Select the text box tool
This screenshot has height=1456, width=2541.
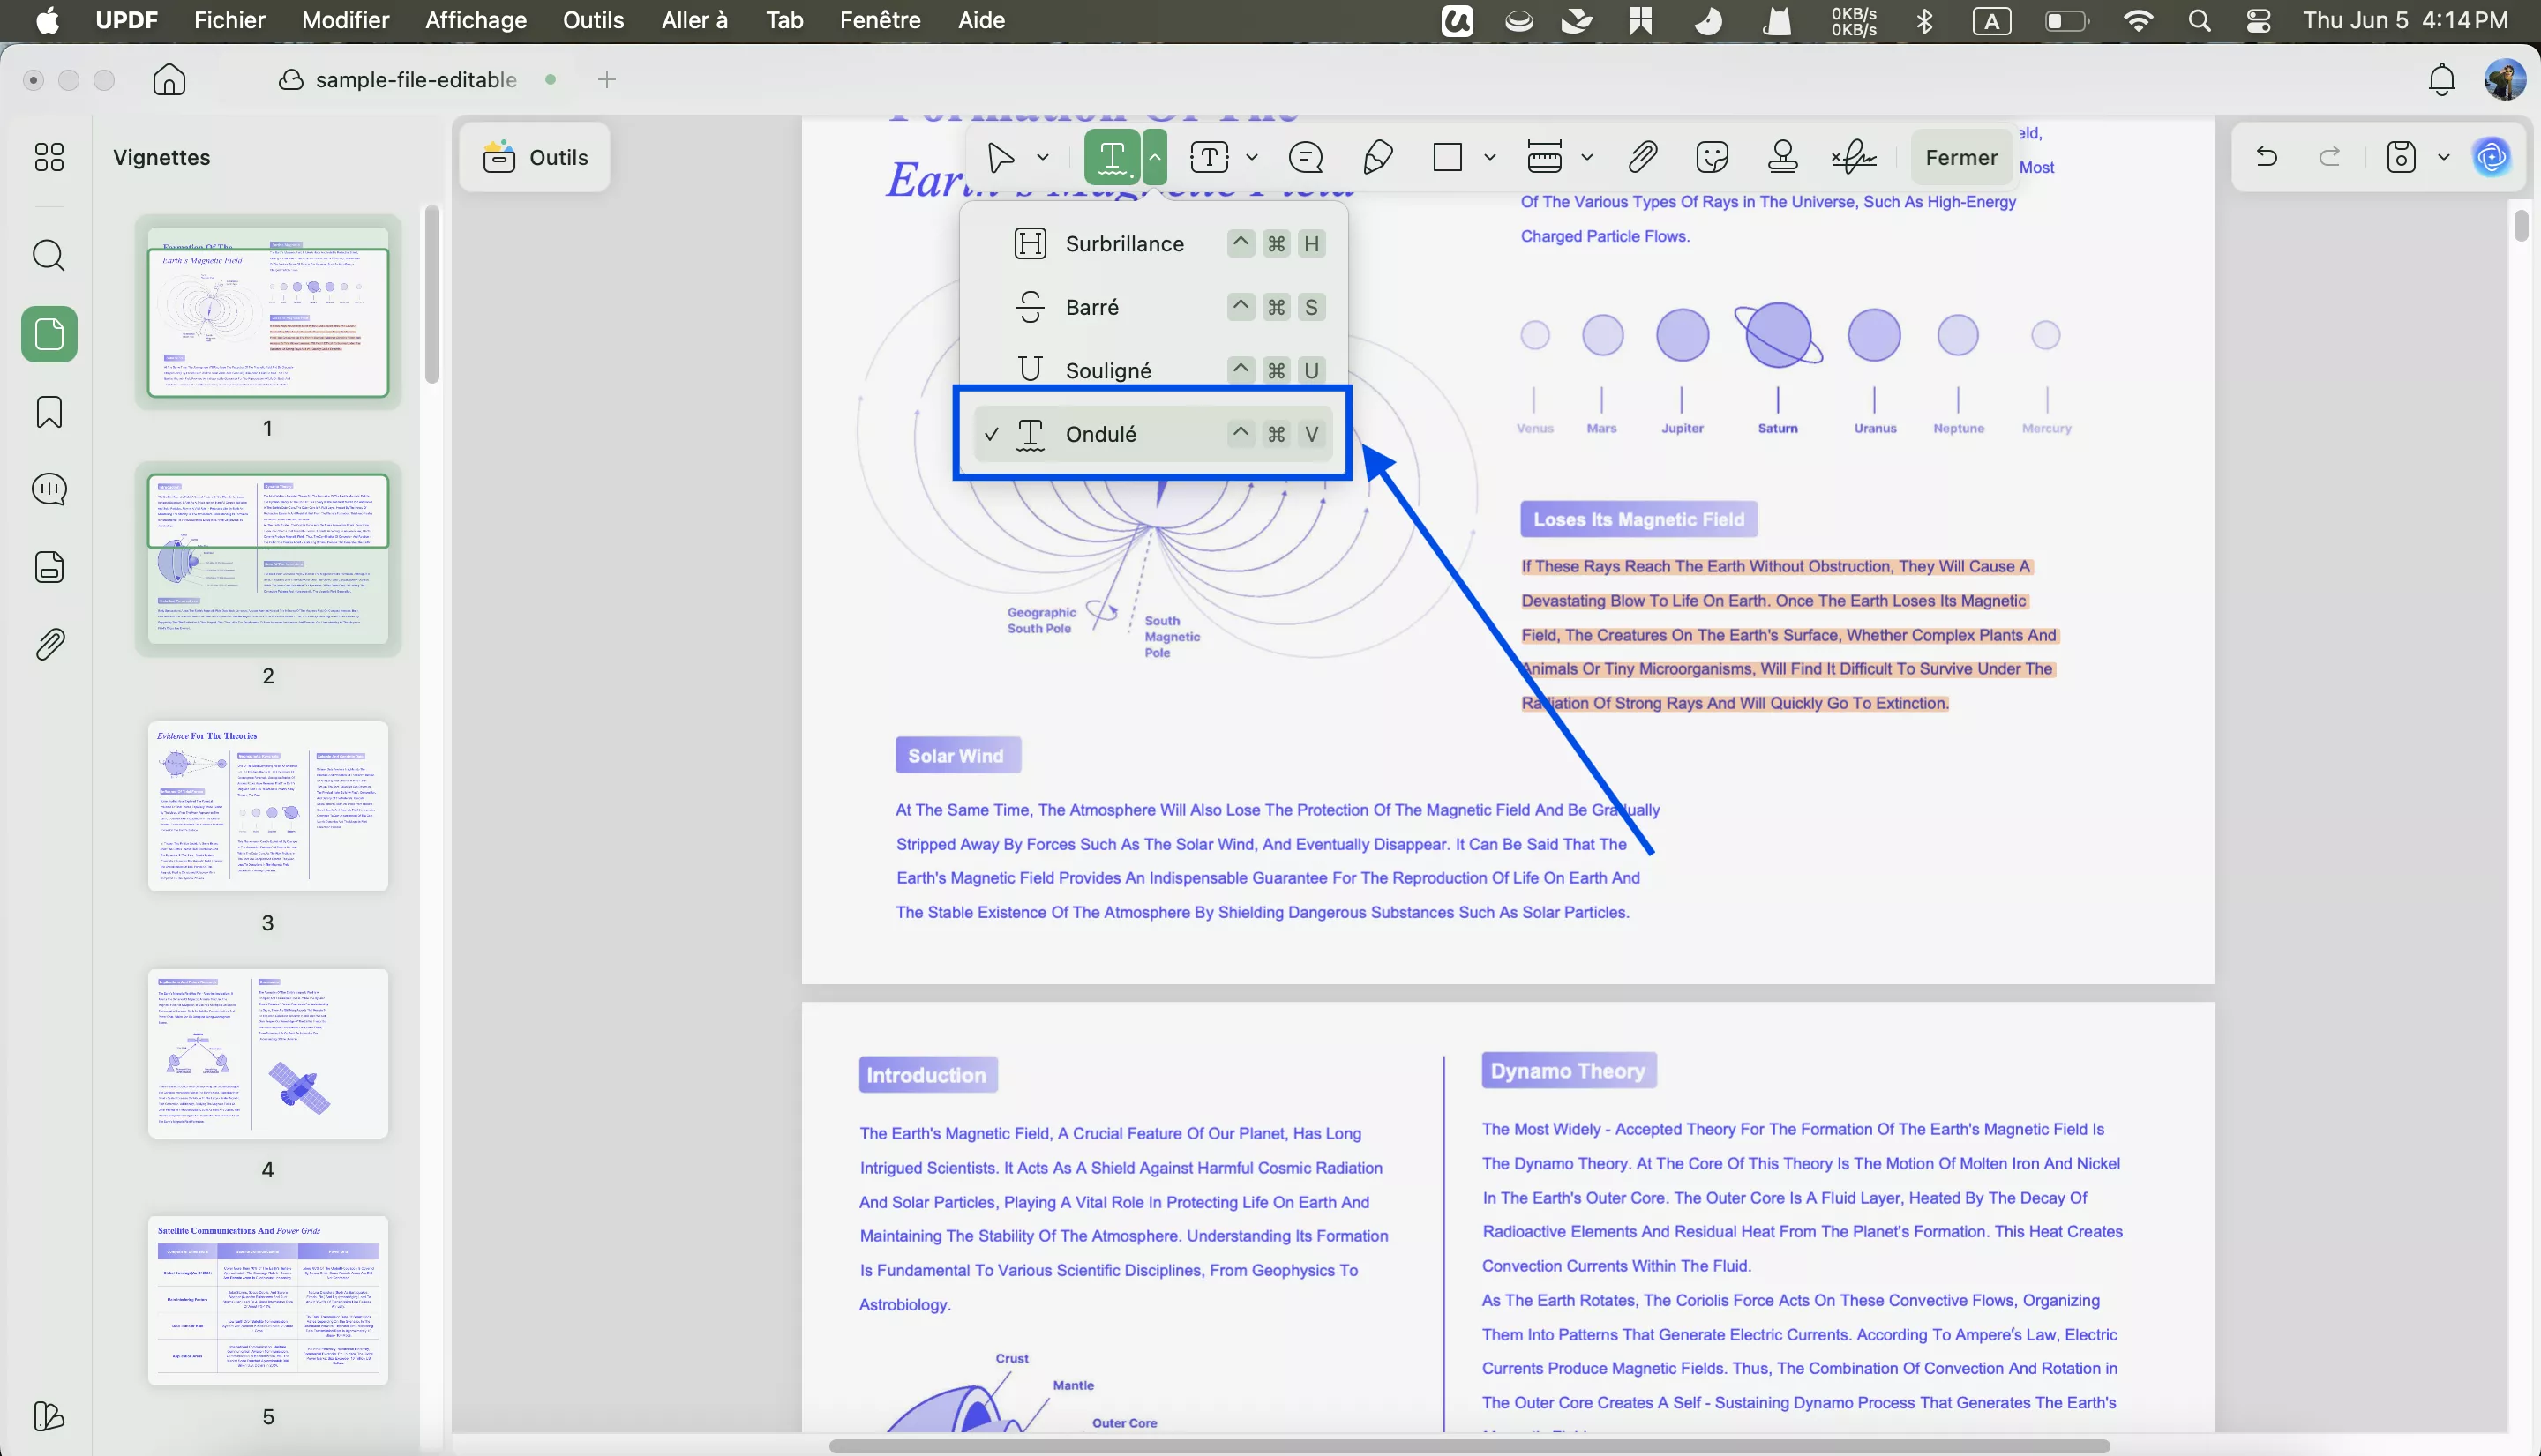point(1209,157)
